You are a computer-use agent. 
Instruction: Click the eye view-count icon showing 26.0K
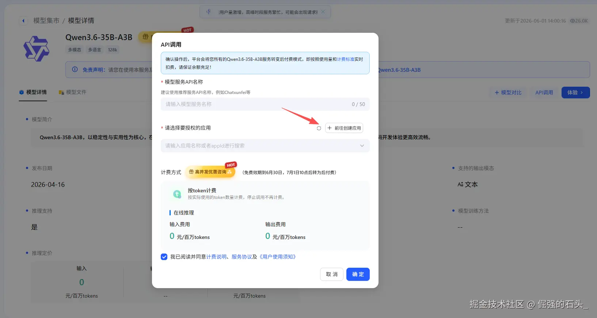click(x=573, y=21)
